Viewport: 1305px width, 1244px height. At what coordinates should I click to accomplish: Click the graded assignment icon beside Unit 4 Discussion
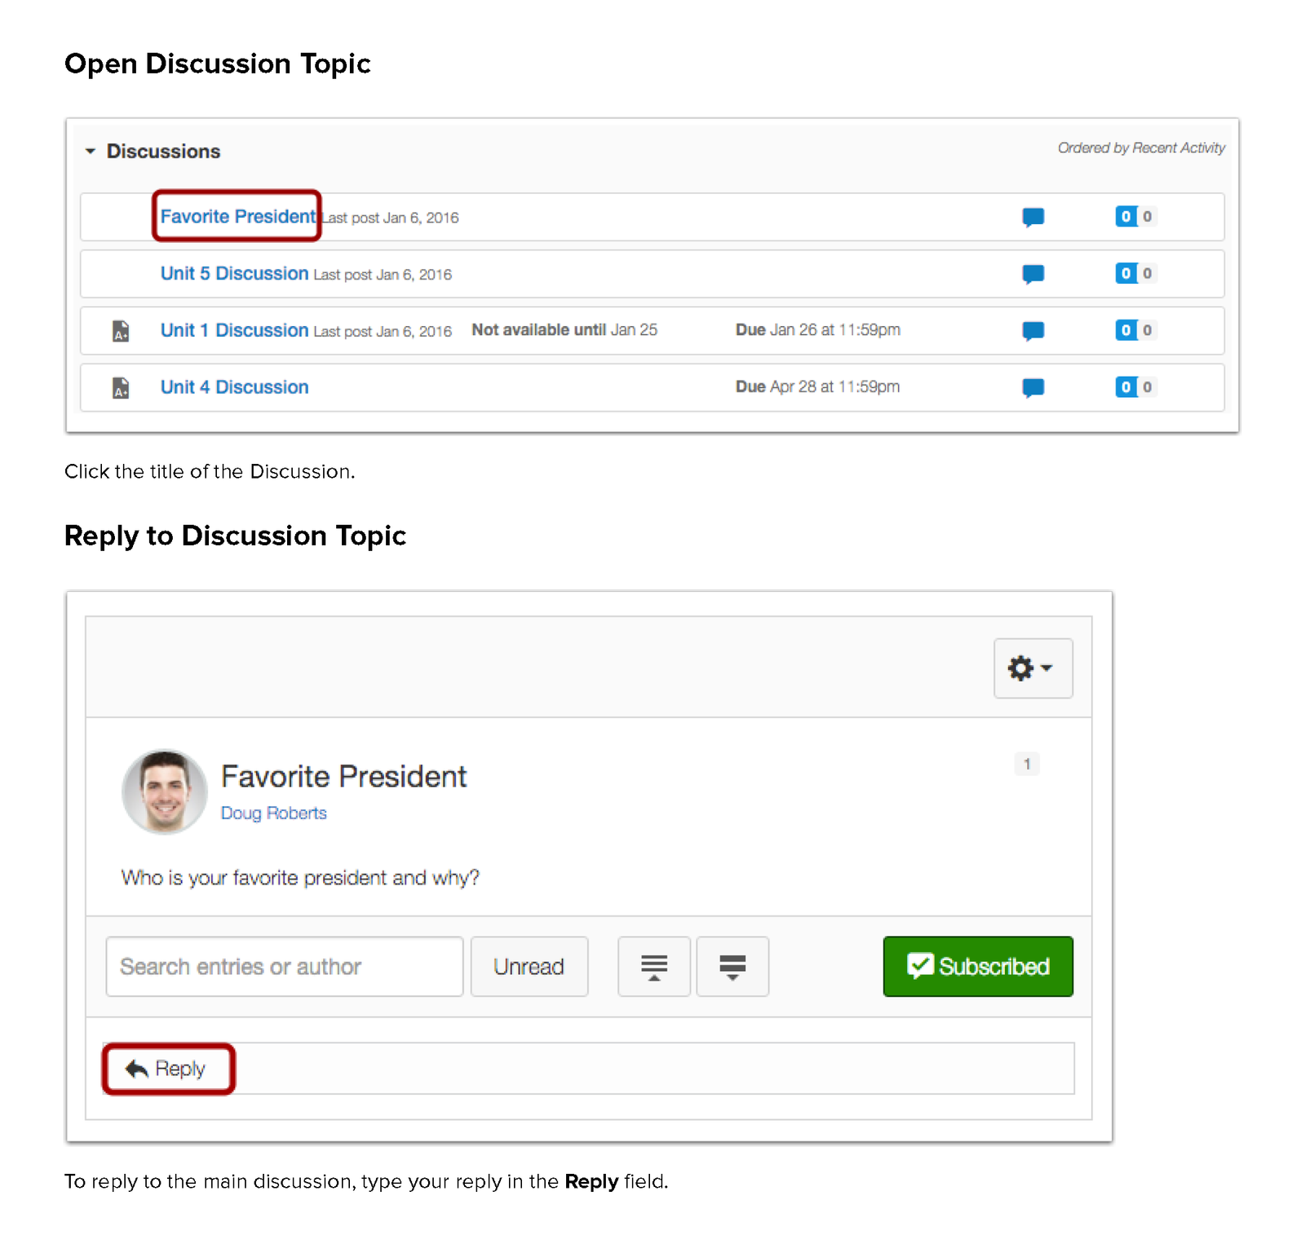point(121,387)
